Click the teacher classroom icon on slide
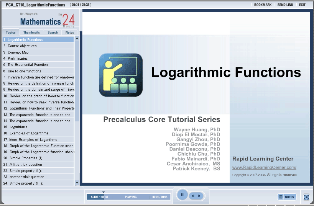The image size is (314, 206). tap(121, 75)
